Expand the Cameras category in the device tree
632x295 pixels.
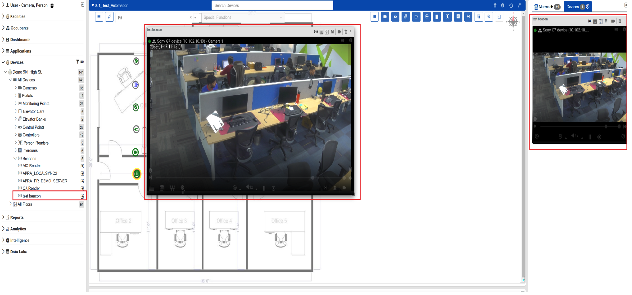pyautogui.click(x=15, y=88)
